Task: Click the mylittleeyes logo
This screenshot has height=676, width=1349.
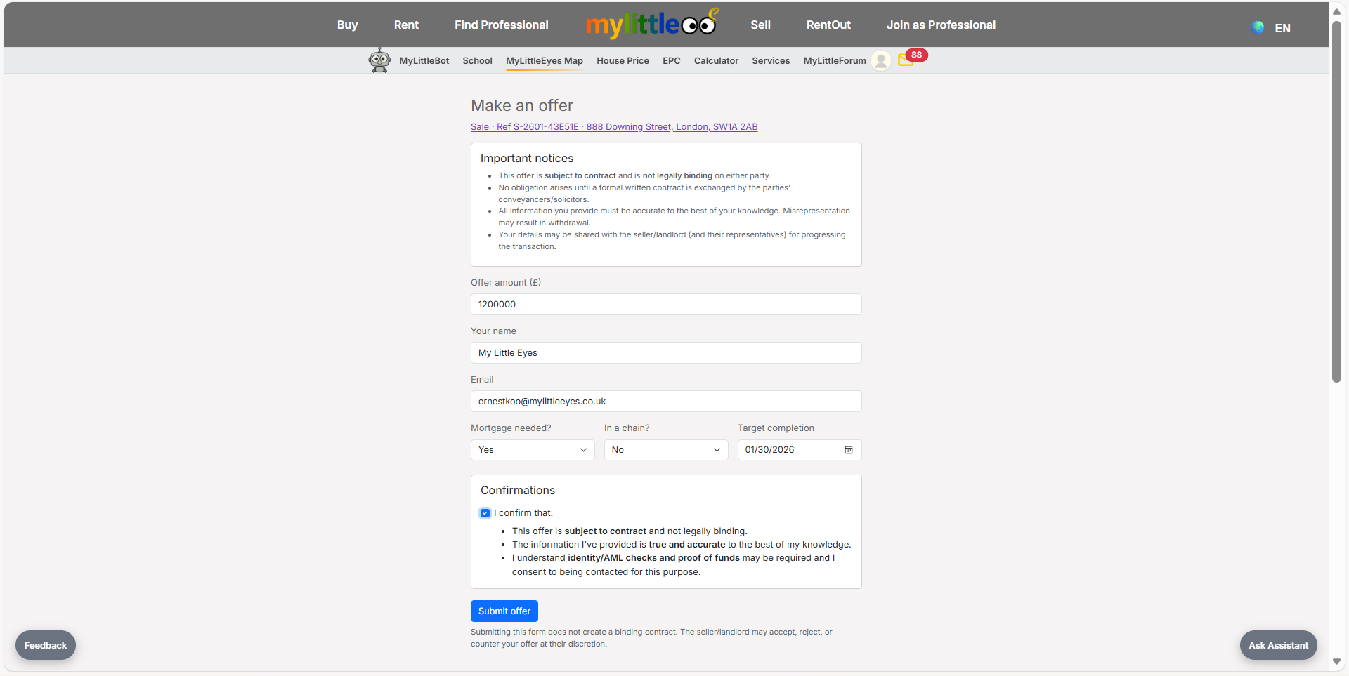Action: pyautogui.click(x=651, y=24)
